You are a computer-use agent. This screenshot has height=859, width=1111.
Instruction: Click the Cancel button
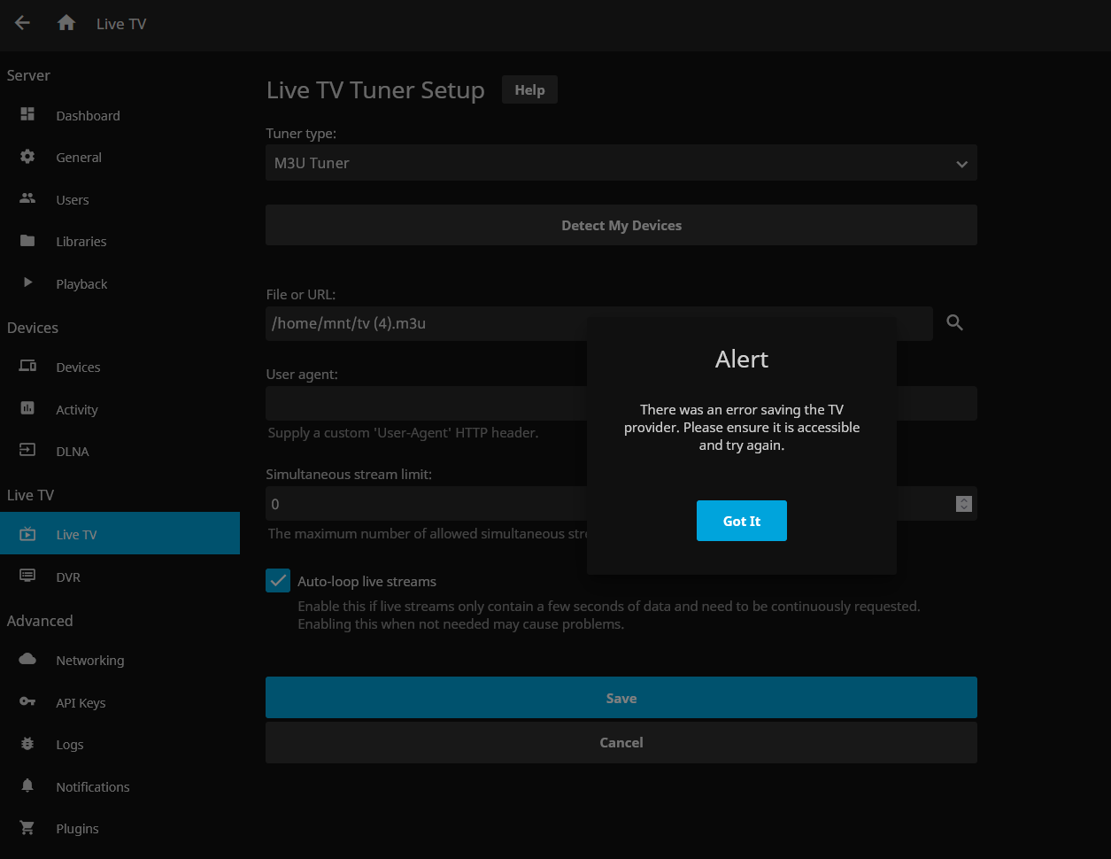[x=621, y=742]
